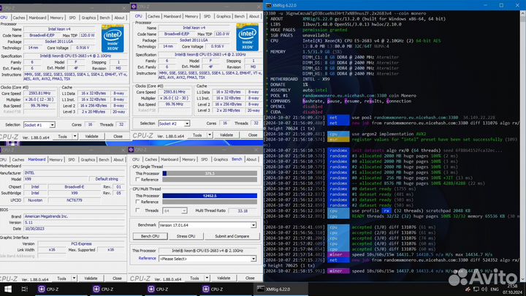Click Close button in Mainboard window
Viewport: 526px width, 296px height.
117,278
